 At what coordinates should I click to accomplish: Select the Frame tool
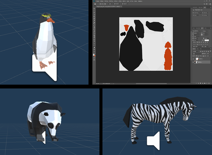[x=94, y=19]
